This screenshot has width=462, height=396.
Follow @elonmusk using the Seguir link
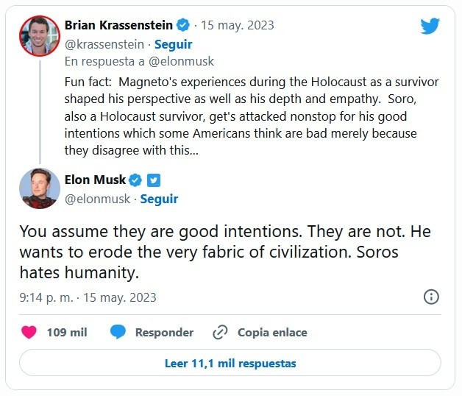[159, 199]
